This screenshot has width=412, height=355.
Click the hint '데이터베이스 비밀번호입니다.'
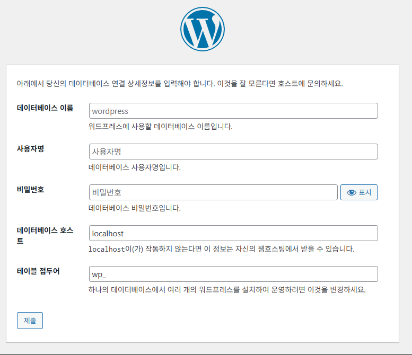(135, 208)
